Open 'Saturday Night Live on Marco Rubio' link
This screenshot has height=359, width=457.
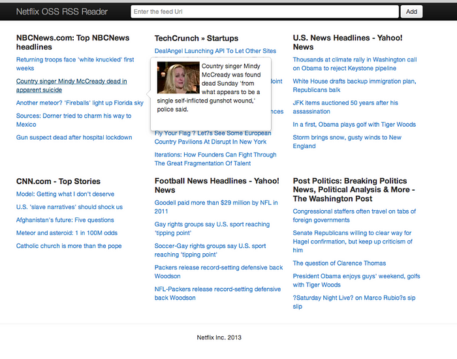(x=354, y=302)
